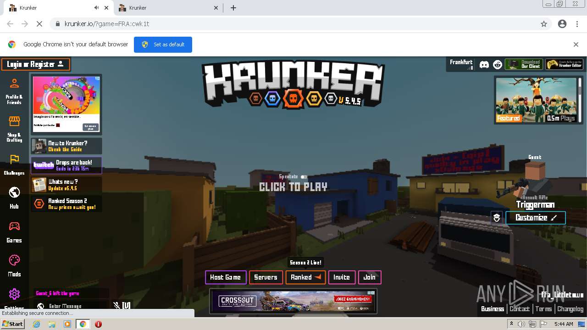
Task: Stop loading the page
Action: click(39, 24)
